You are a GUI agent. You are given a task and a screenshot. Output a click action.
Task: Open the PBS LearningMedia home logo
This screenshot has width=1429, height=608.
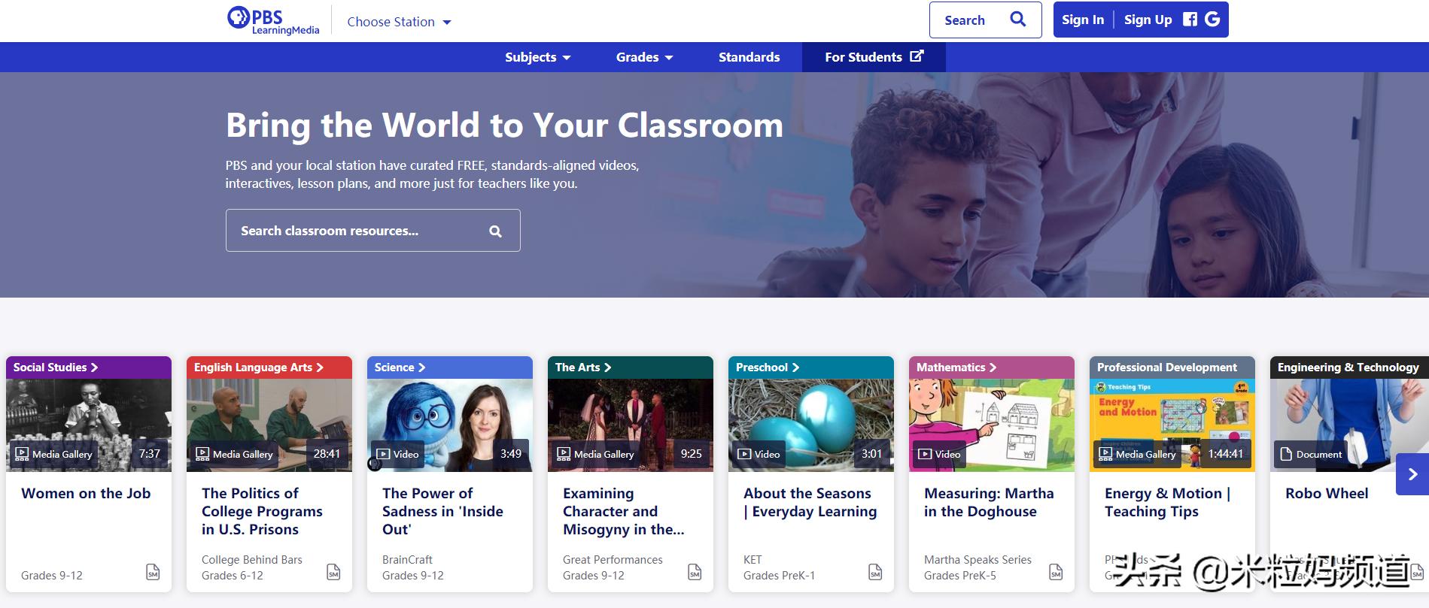273,20
